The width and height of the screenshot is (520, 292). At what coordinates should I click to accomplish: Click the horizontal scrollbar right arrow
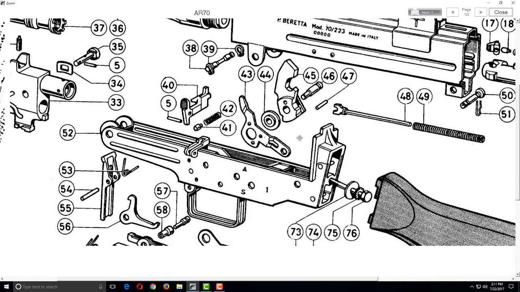click(x=514, y=279)
